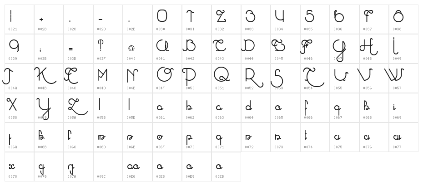Click the capital W glyph 0057
This screenshot has height=186, width=423.
tap(403, 78)
